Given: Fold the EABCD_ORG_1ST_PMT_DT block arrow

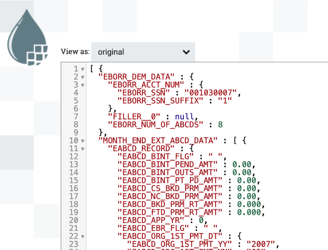Looking at the screenshot, I should point(83,236).
